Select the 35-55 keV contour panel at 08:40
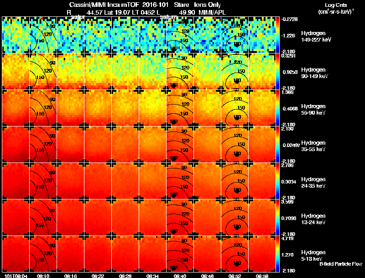Image resolution: width=365 pixels, height=278 pixels. tap(180, 145)
